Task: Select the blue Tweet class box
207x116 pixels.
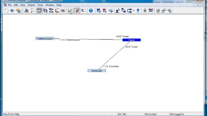Action: [x=132, y=40]
